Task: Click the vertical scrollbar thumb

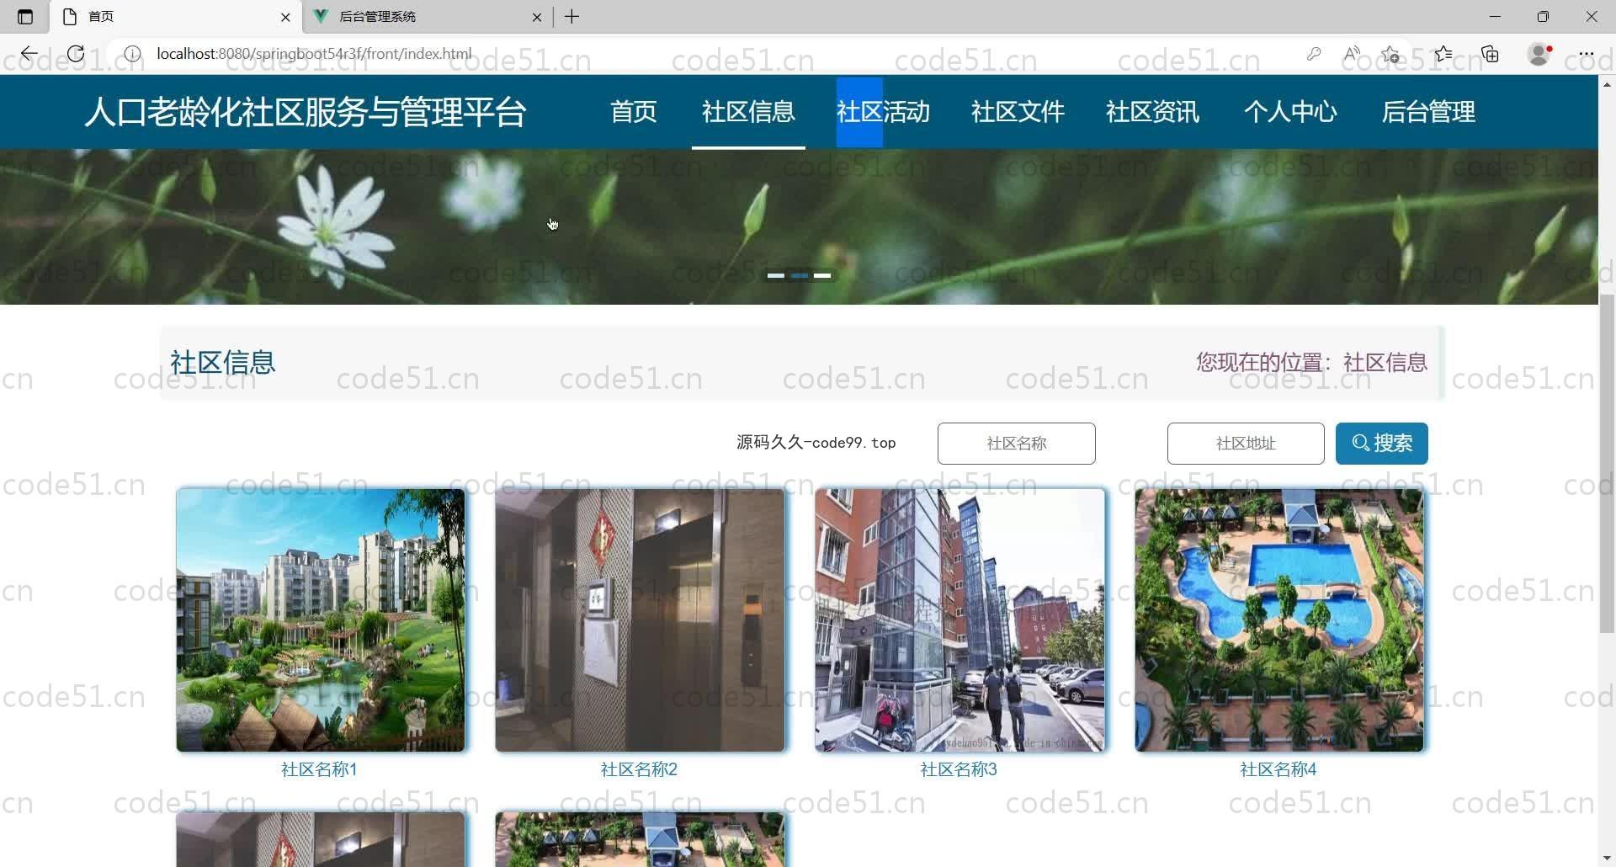Action: click(1607, 463)
